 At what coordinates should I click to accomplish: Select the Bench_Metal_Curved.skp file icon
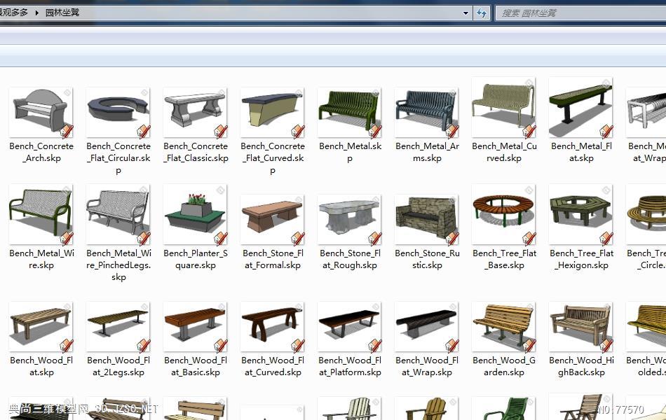(x=504, y=107)
